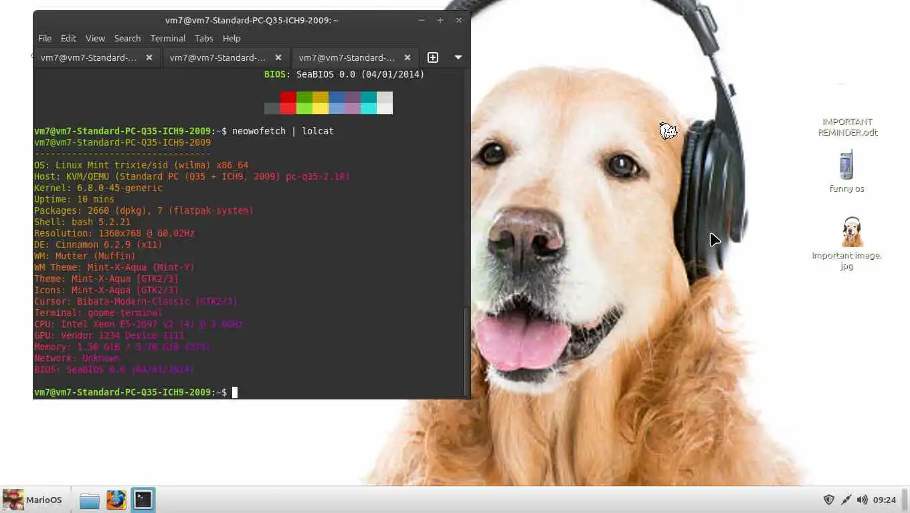
Task: Open the View menu in terminal
Action: 95,38
